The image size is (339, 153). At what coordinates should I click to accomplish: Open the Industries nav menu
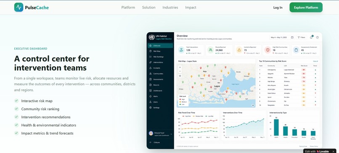click(x=170, y=7)
